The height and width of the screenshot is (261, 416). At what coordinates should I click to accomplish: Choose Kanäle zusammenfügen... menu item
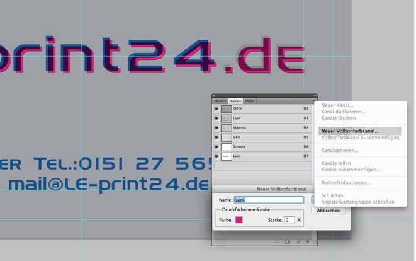point(351,170)
